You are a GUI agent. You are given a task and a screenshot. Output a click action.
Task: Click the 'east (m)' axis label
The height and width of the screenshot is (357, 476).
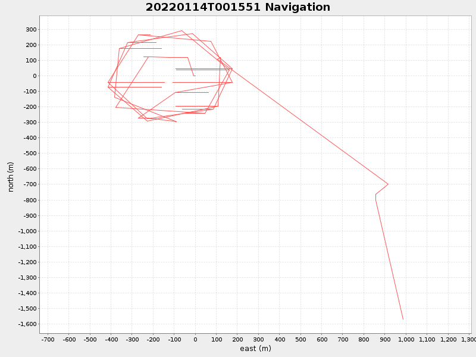pos(255,349)
